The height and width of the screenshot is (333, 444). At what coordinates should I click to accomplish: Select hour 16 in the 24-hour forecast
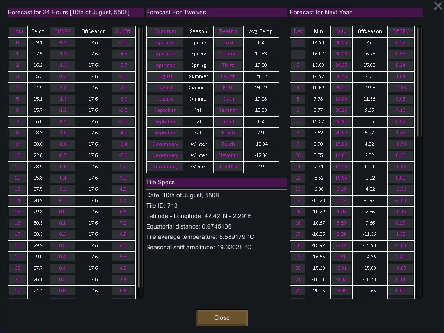coord(18,223)
